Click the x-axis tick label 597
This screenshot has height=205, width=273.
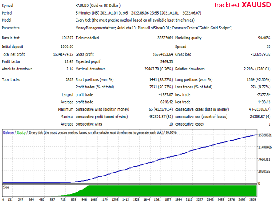point(52,199)
